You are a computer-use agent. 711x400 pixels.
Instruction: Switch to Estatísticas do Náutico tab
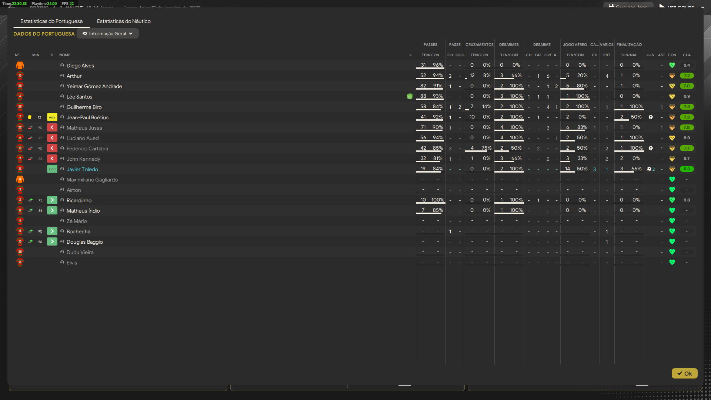pos(124,21)
